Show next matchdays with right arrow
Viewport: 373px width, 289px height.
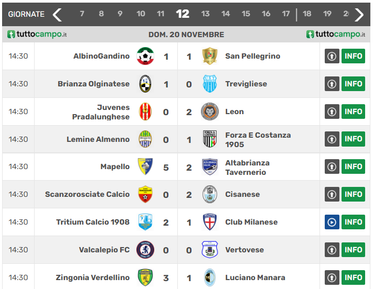coord(359,14)
